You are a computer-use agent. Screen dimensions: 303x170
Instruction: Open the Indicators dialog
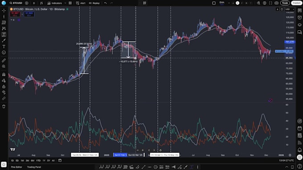(55, 3)
